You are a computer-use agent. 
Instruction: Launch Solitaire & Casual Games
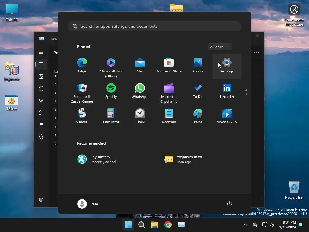pyautogui.click(x=82, y=93)
